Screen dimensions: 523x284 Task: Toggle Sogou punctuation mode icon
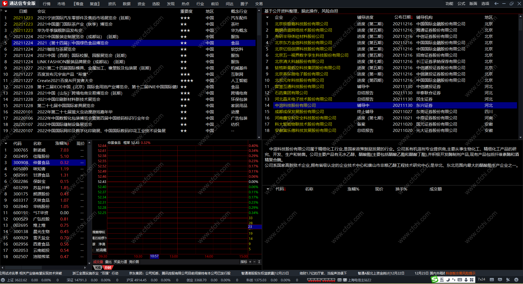point(454,280)
